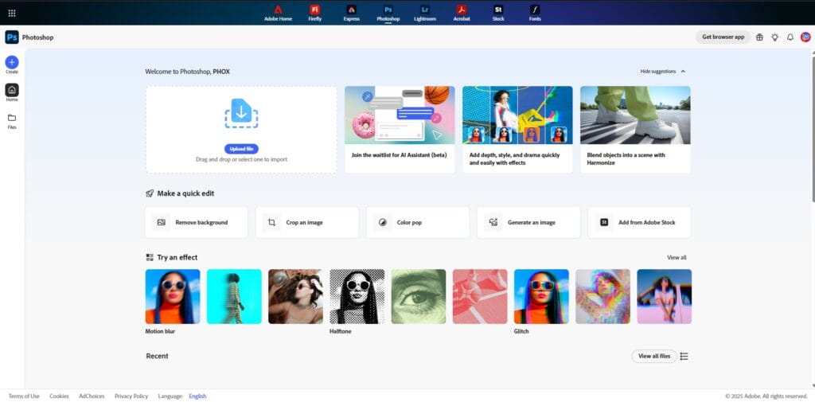Screen dimensions: 815x402
Task: Select the woman lying down effect thumbnail
Action: coord(295,296)
